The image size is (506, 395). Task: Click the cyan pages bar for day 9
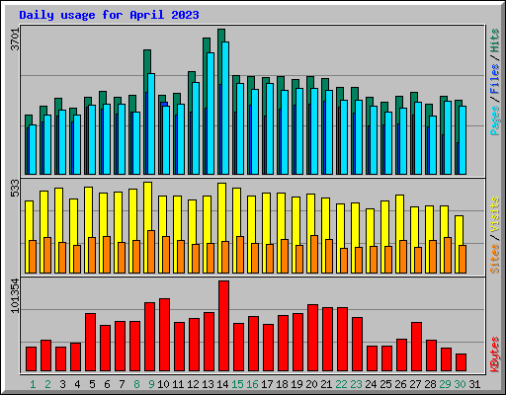point(151,123)
